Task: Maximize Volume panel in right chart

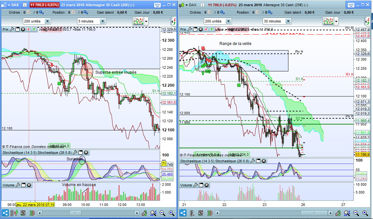Action: coord(201,185)
